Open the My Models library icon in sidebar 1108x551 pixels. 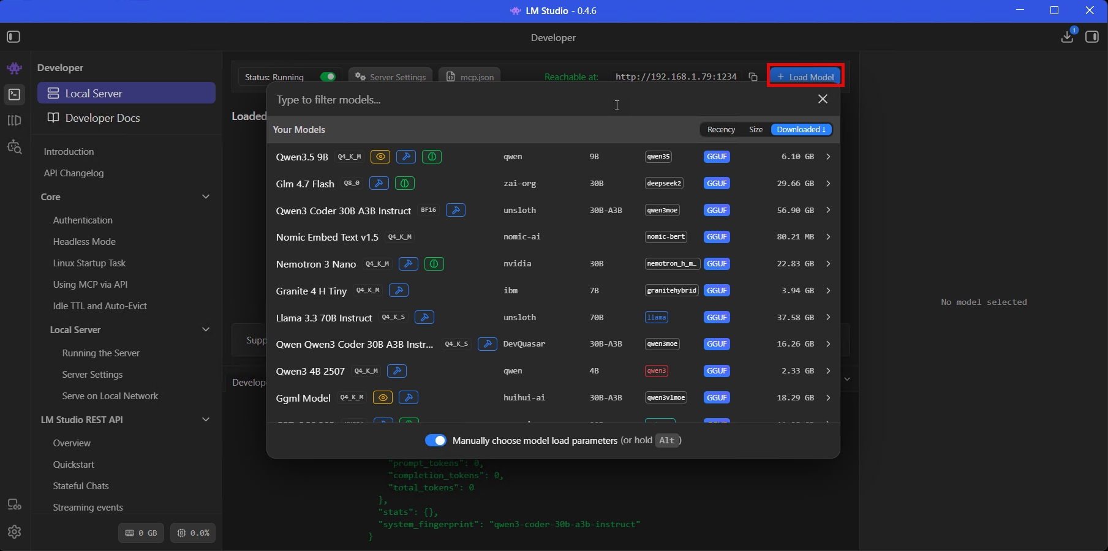point(14,121)
